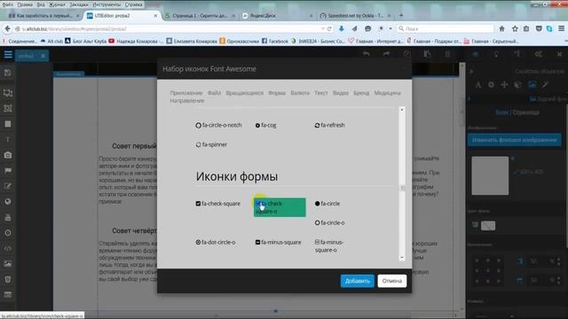The width and height of the screenshot is (568, 319).
Task: Click the background color swatch in properties
Action: [488, 226]
